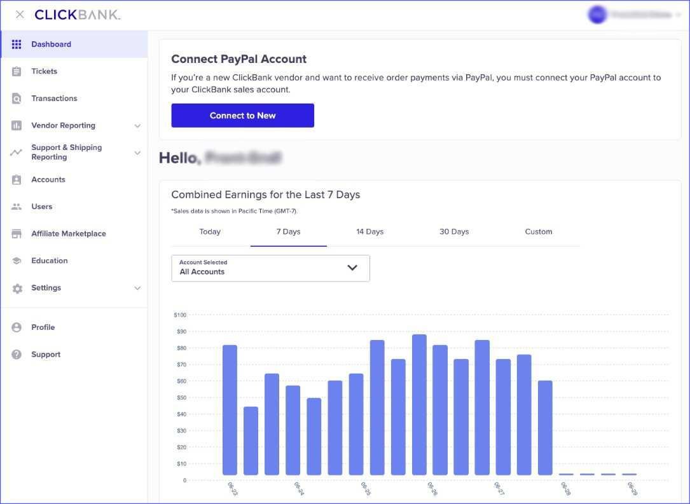Switch to the 30 Days tab

[x=453, y=231]
